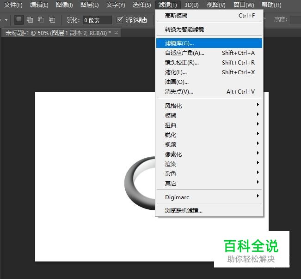Open the 液化(L)... liquify filter
Viewport: 301px width, 279px height.
point(209,72)
